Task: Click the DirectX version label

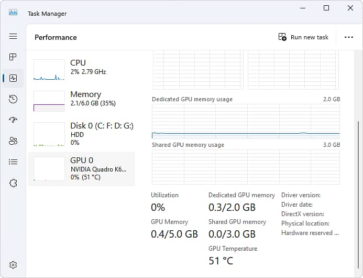Action: 303,214
